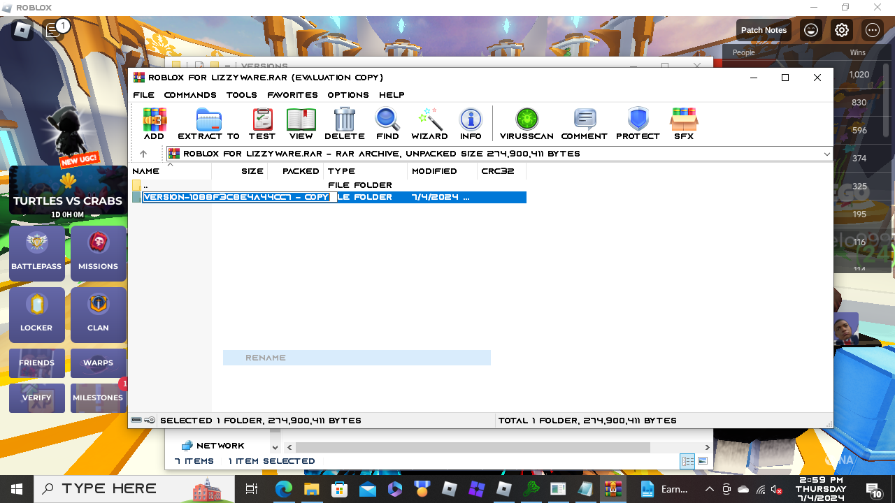
Task: Switch to WinRAR on the taskbar
Action: point(613,489)
